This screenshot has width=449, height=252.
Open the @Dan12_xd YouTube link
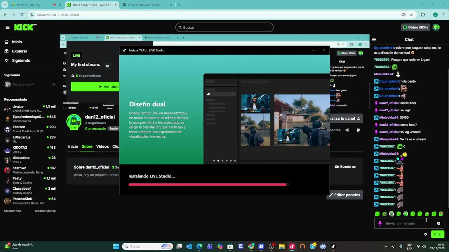(x=345, y=167)
